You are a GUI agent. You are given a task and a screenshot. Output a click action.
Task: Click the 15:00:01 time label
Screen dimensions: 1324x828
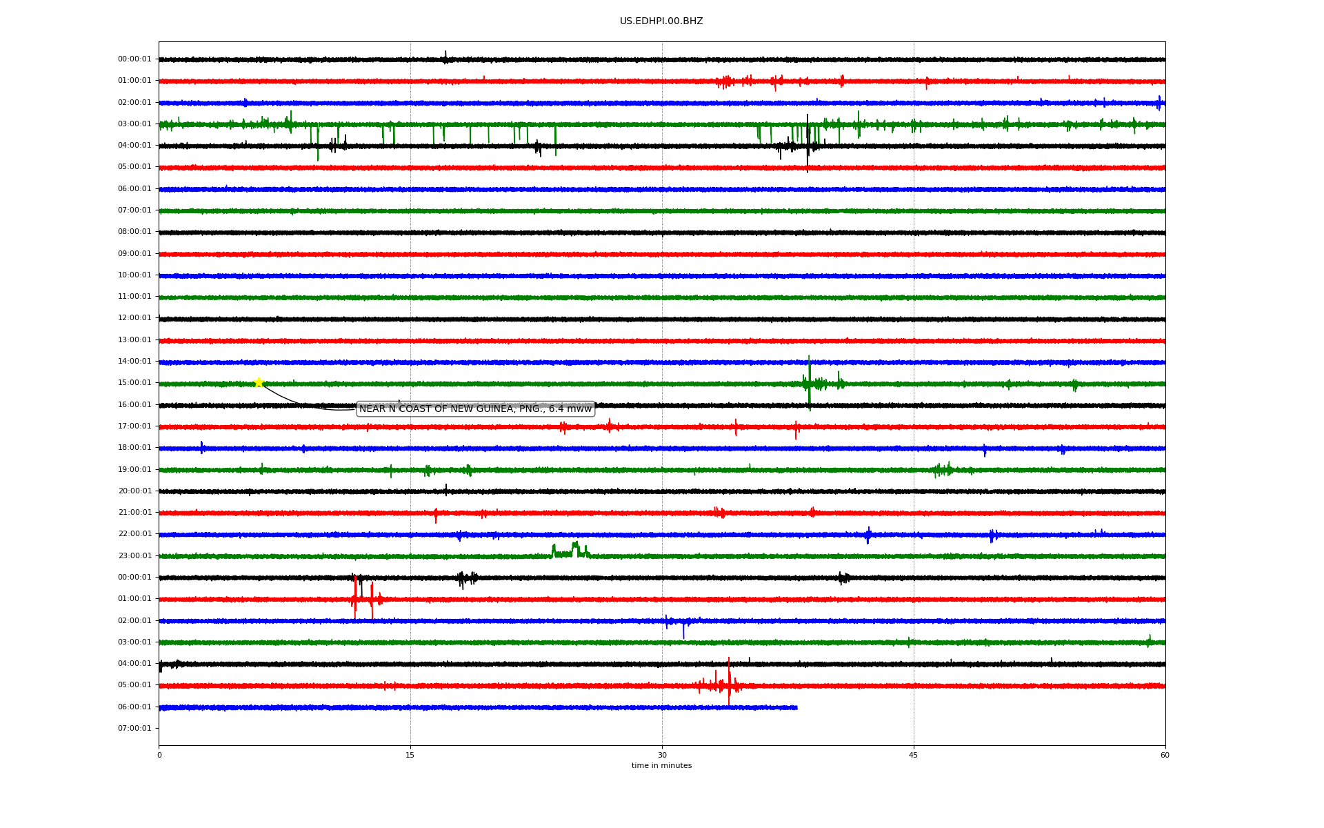pyautogui.click(x=134, y=383)
